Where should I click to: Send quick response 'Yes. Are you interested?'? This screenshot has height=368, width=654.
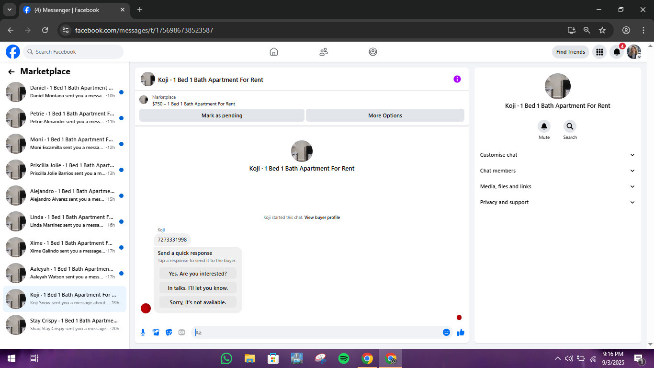coord(198,274)
